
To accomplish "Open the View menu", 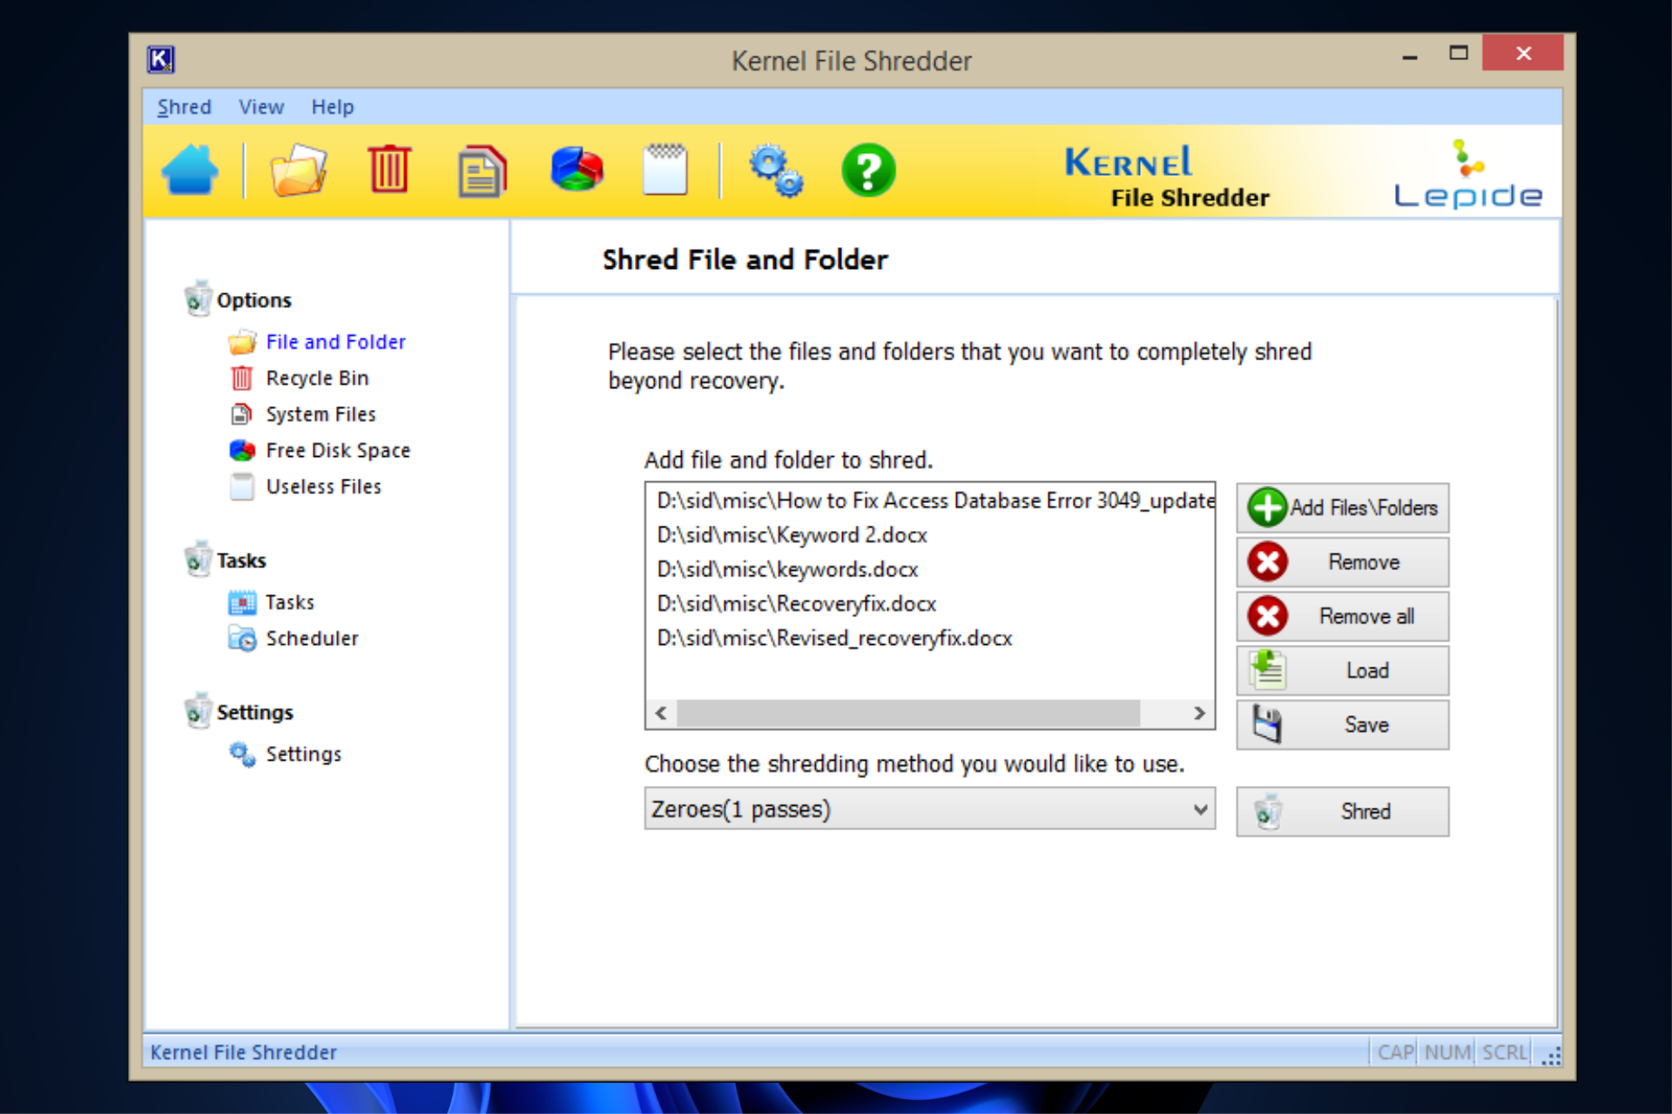I will [261, 106].
